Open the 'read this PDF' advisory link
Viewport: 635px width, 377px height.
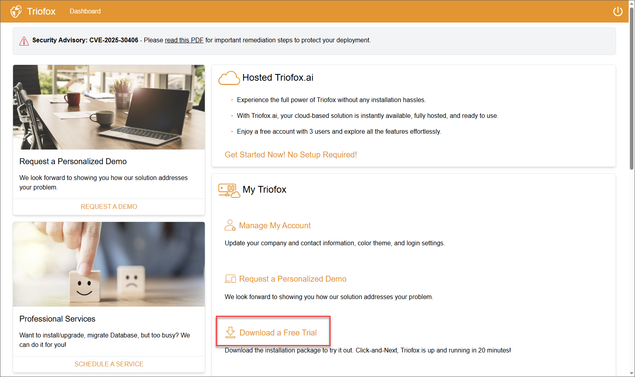[x=184, y=40]
